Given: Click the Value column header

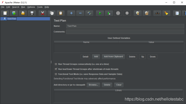Looking at the screenshot, I should tap(151, 42).
